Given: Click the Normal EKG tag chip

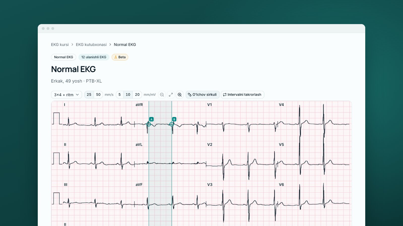Looking at the screenshot, I should click(x=63, y=57).
